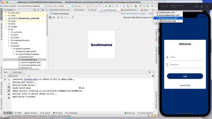
Task: Select Contents.json in project tree
Action: tap(27, 57)
